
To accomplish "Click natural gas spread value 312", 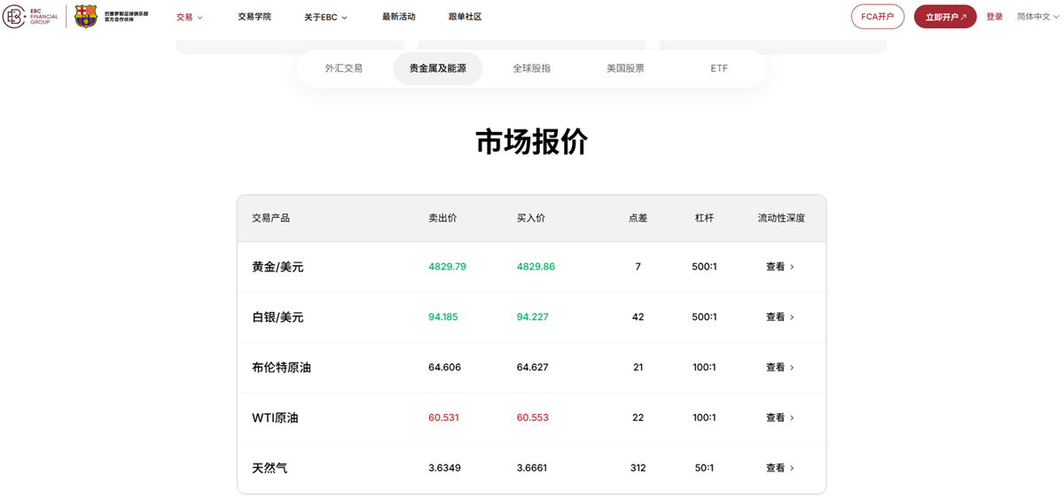I will (x=638, y=468).
